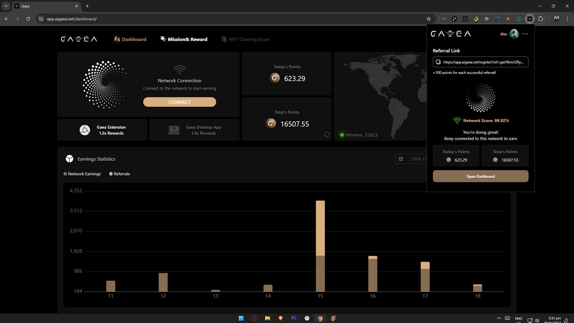574x323 pixels.
Task: Click the orange wave extension icon in the toolbar
Action: pyautogui.click(x=443, y=19)
